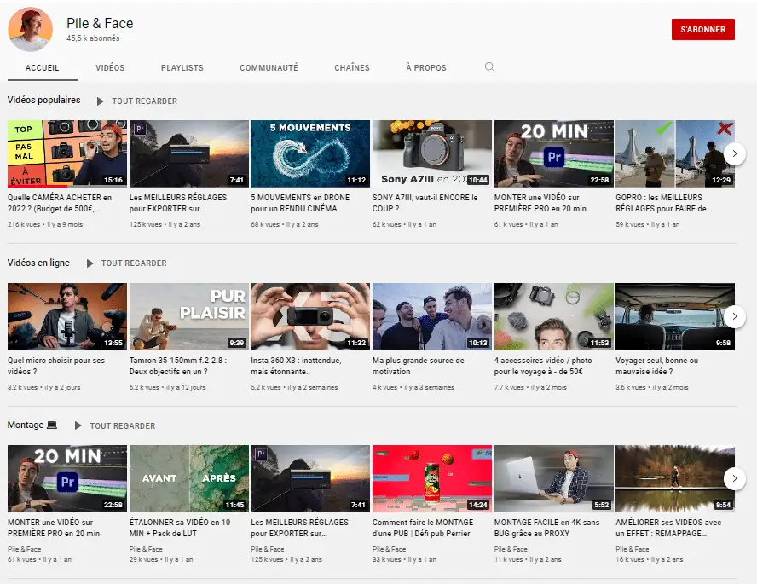This screenshot has width=757, height=584.
Task: Click Pile & Face under Montage facile 4K
Action: click(x=511, y=549)
